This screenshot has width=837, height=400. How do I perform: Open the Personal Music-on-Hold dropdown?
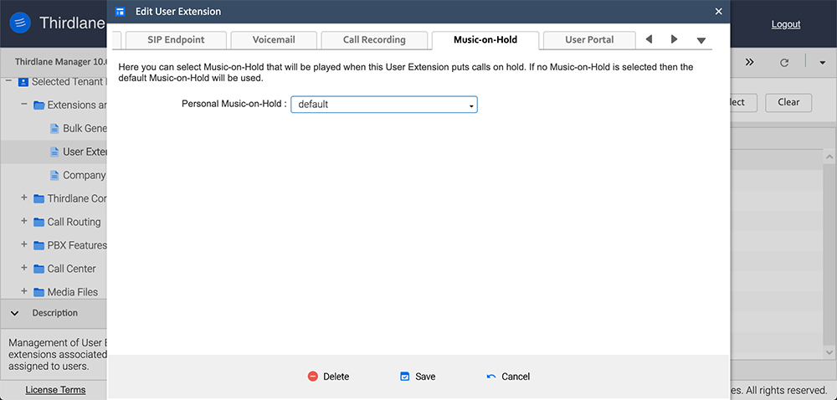point(384,105)
